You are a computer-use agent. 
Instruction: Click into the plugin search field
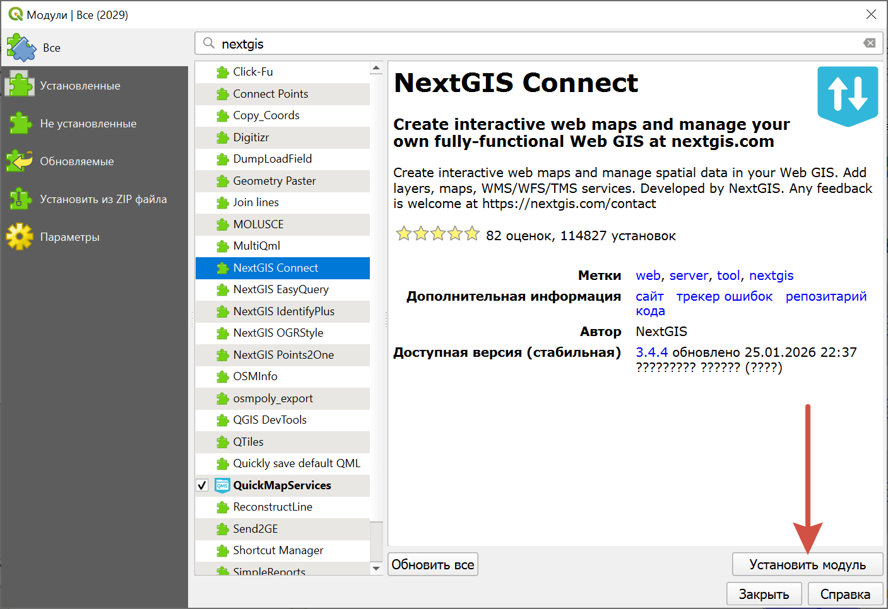coord(536,43)
